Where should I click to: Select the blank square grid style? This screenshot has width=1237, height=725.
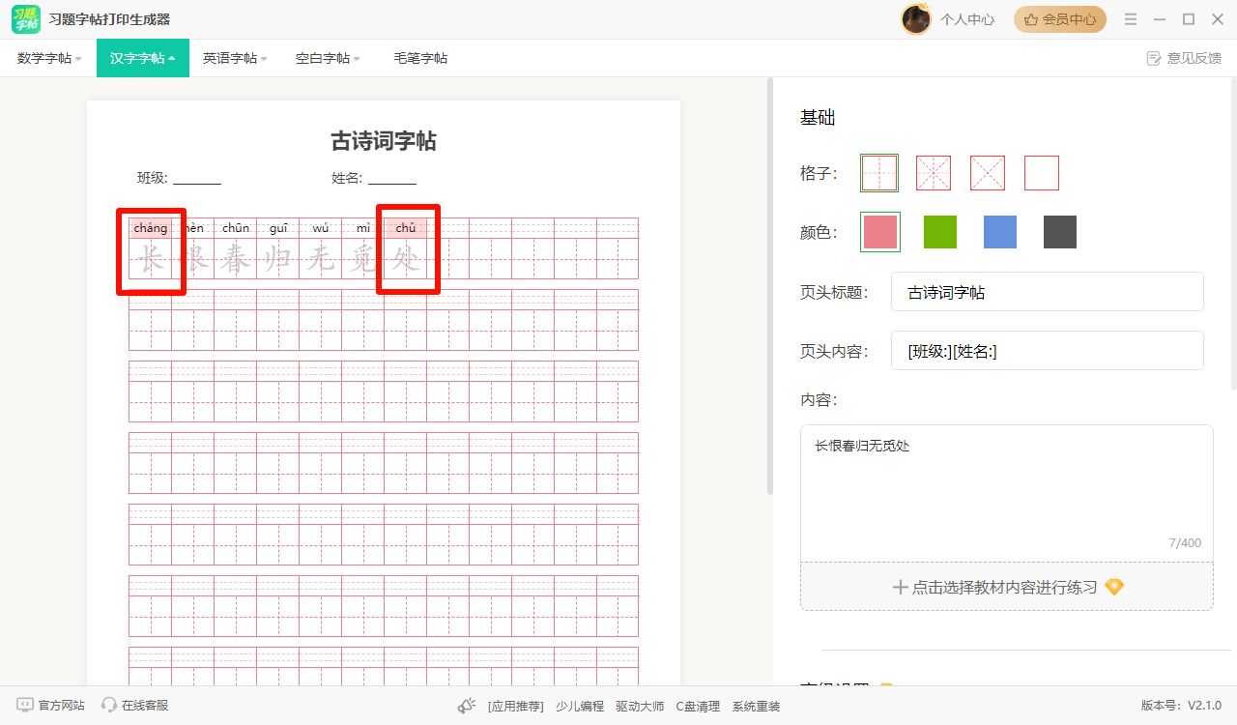click(1042, 173)
